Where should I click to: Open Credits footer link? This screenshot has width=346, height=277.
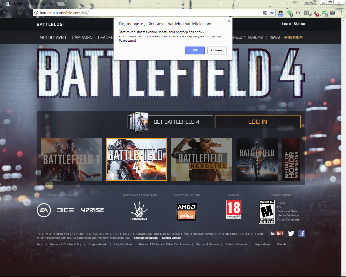click(x=282, y=244)
